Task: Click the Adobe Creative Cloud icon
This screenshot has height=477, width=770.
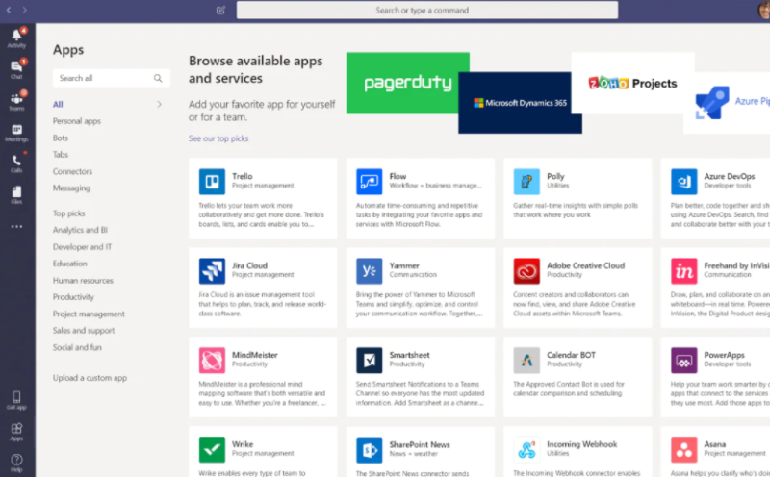Action: [x=526, y=271]
